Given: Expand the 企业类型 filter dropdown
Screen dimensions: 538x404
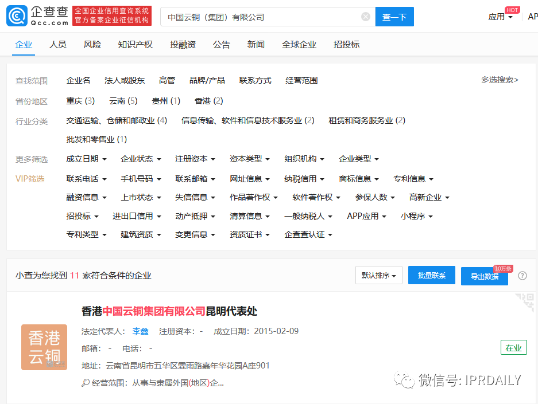Looking at the screenshot, I should (359, 159).
